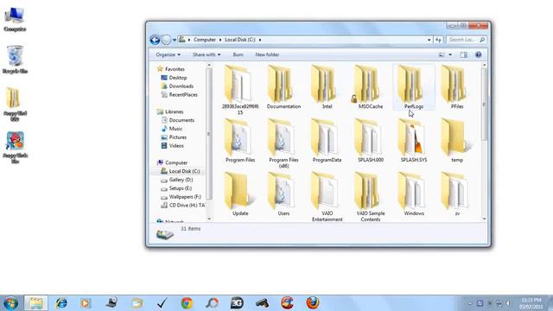This screenshot has width=553, height=311.
Task: Open the temp folder
Action: point(457,141)
